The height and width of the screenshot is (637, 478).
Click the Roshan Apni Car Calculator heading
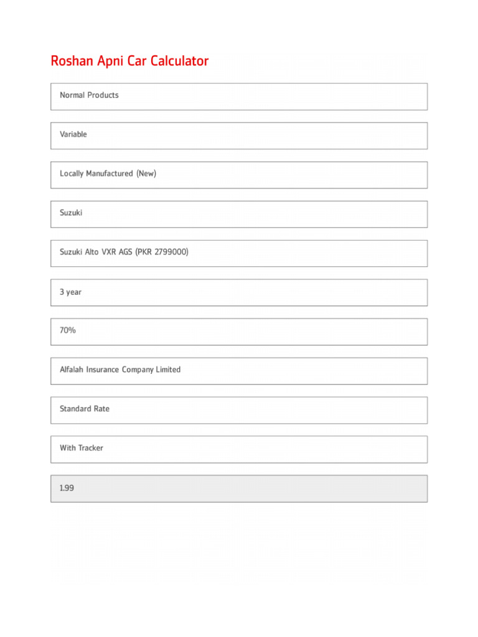[129, 61]
